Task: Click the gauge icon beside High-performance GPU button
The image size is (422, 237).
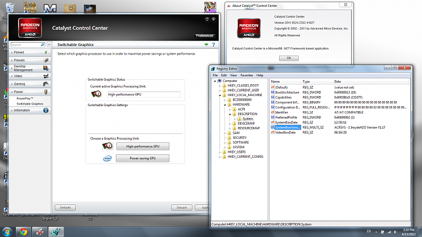Action: pyautogui.click(x=107, y=146)
